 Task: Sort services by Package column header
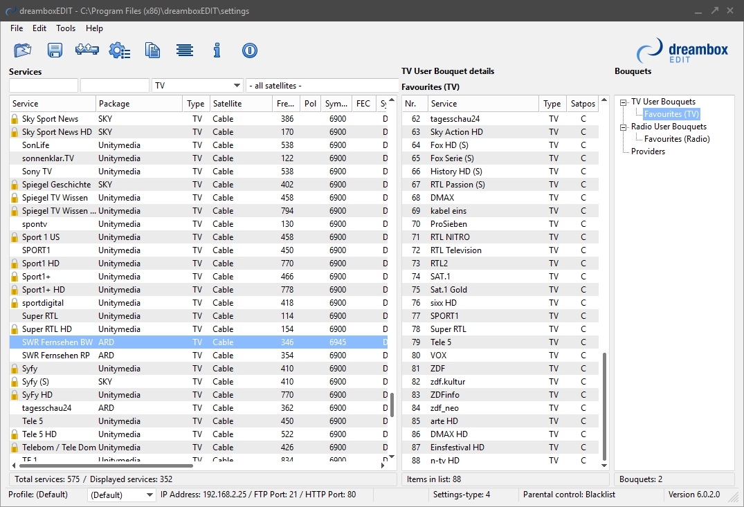pos(138,104)
